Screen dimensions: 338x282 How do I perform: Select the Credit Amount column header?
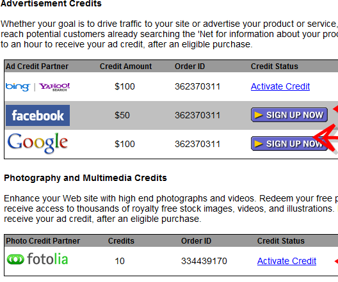click(125, 67)
